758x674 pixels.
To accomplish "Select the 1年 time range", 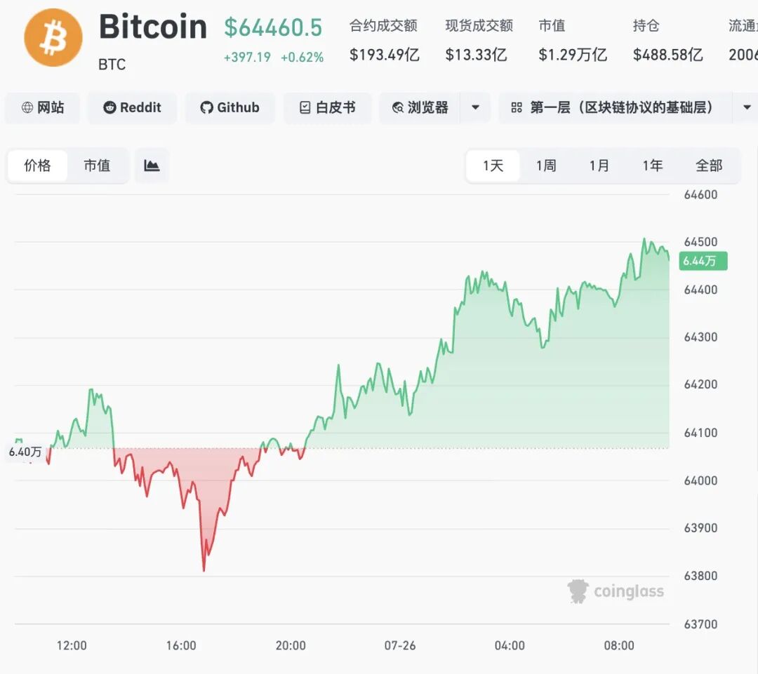I will tap(653, 166).
